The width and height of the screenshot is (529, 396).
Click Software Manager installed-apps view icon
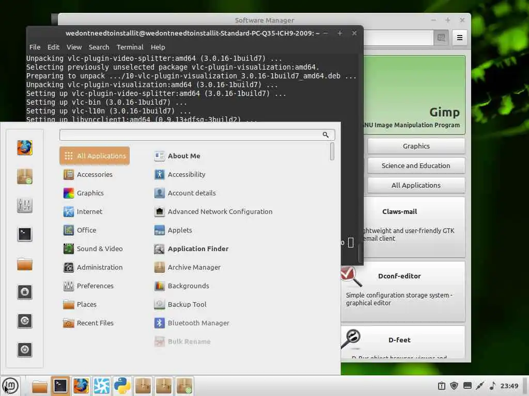pyautogui.click(x=441, y=37)
